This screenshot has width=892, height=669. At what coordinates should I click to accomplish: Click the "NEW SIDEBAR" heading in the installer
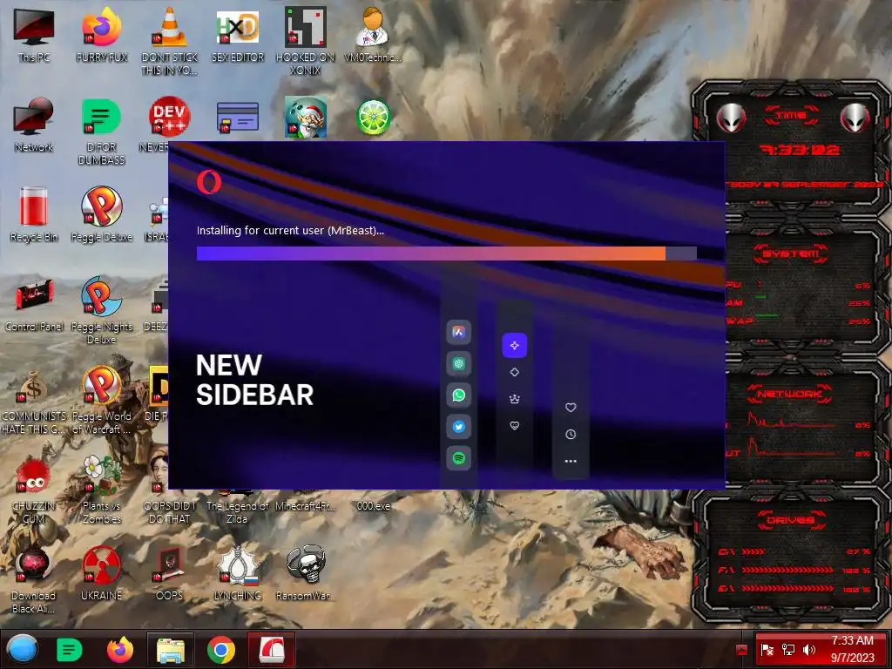[254, 380]
